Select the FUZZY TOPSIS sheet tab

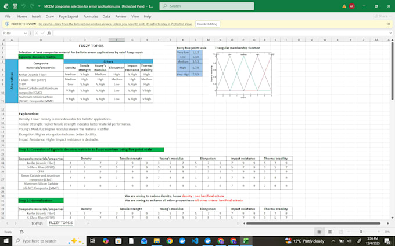(61, 223)
